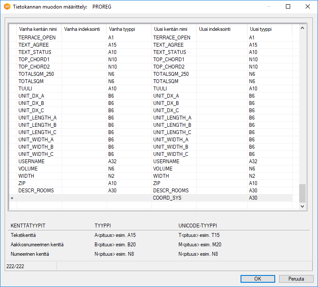Click the new indexing cell for TUULI

[222, 89]
